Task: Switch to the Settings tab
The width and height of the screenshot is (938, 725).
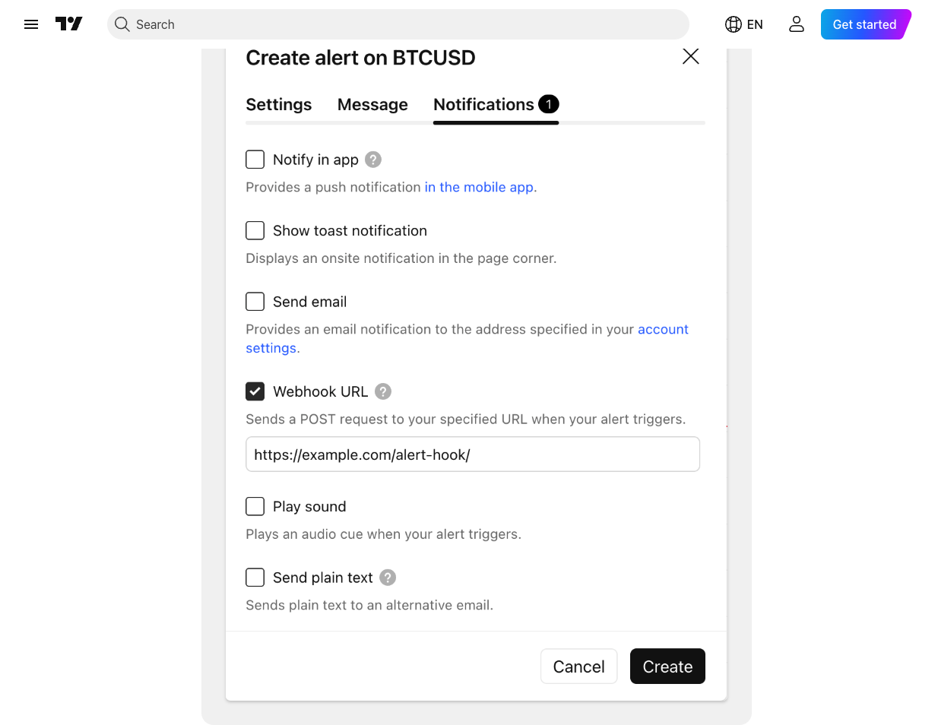Action: click(278, 105)
